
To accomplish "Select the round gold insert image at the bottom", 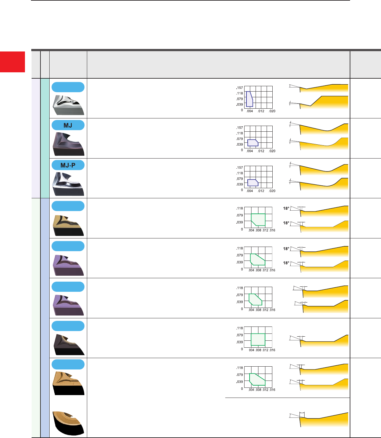I will coord(68,423).
